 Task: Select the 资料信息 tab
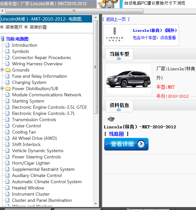pyautogui.click(x=119, y=106)
